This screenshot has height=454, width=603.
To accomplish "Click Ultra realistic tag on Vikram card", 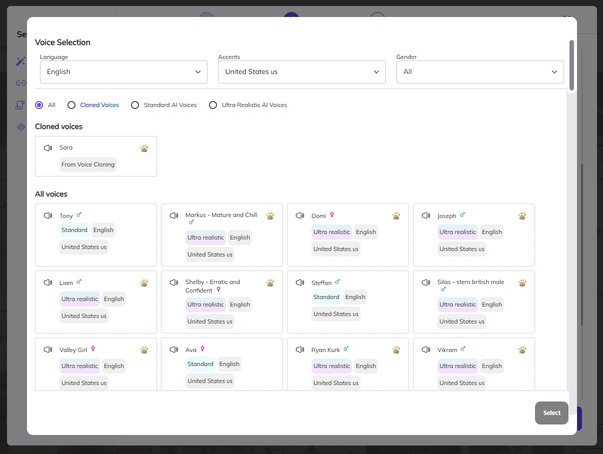I will point(457,366).
